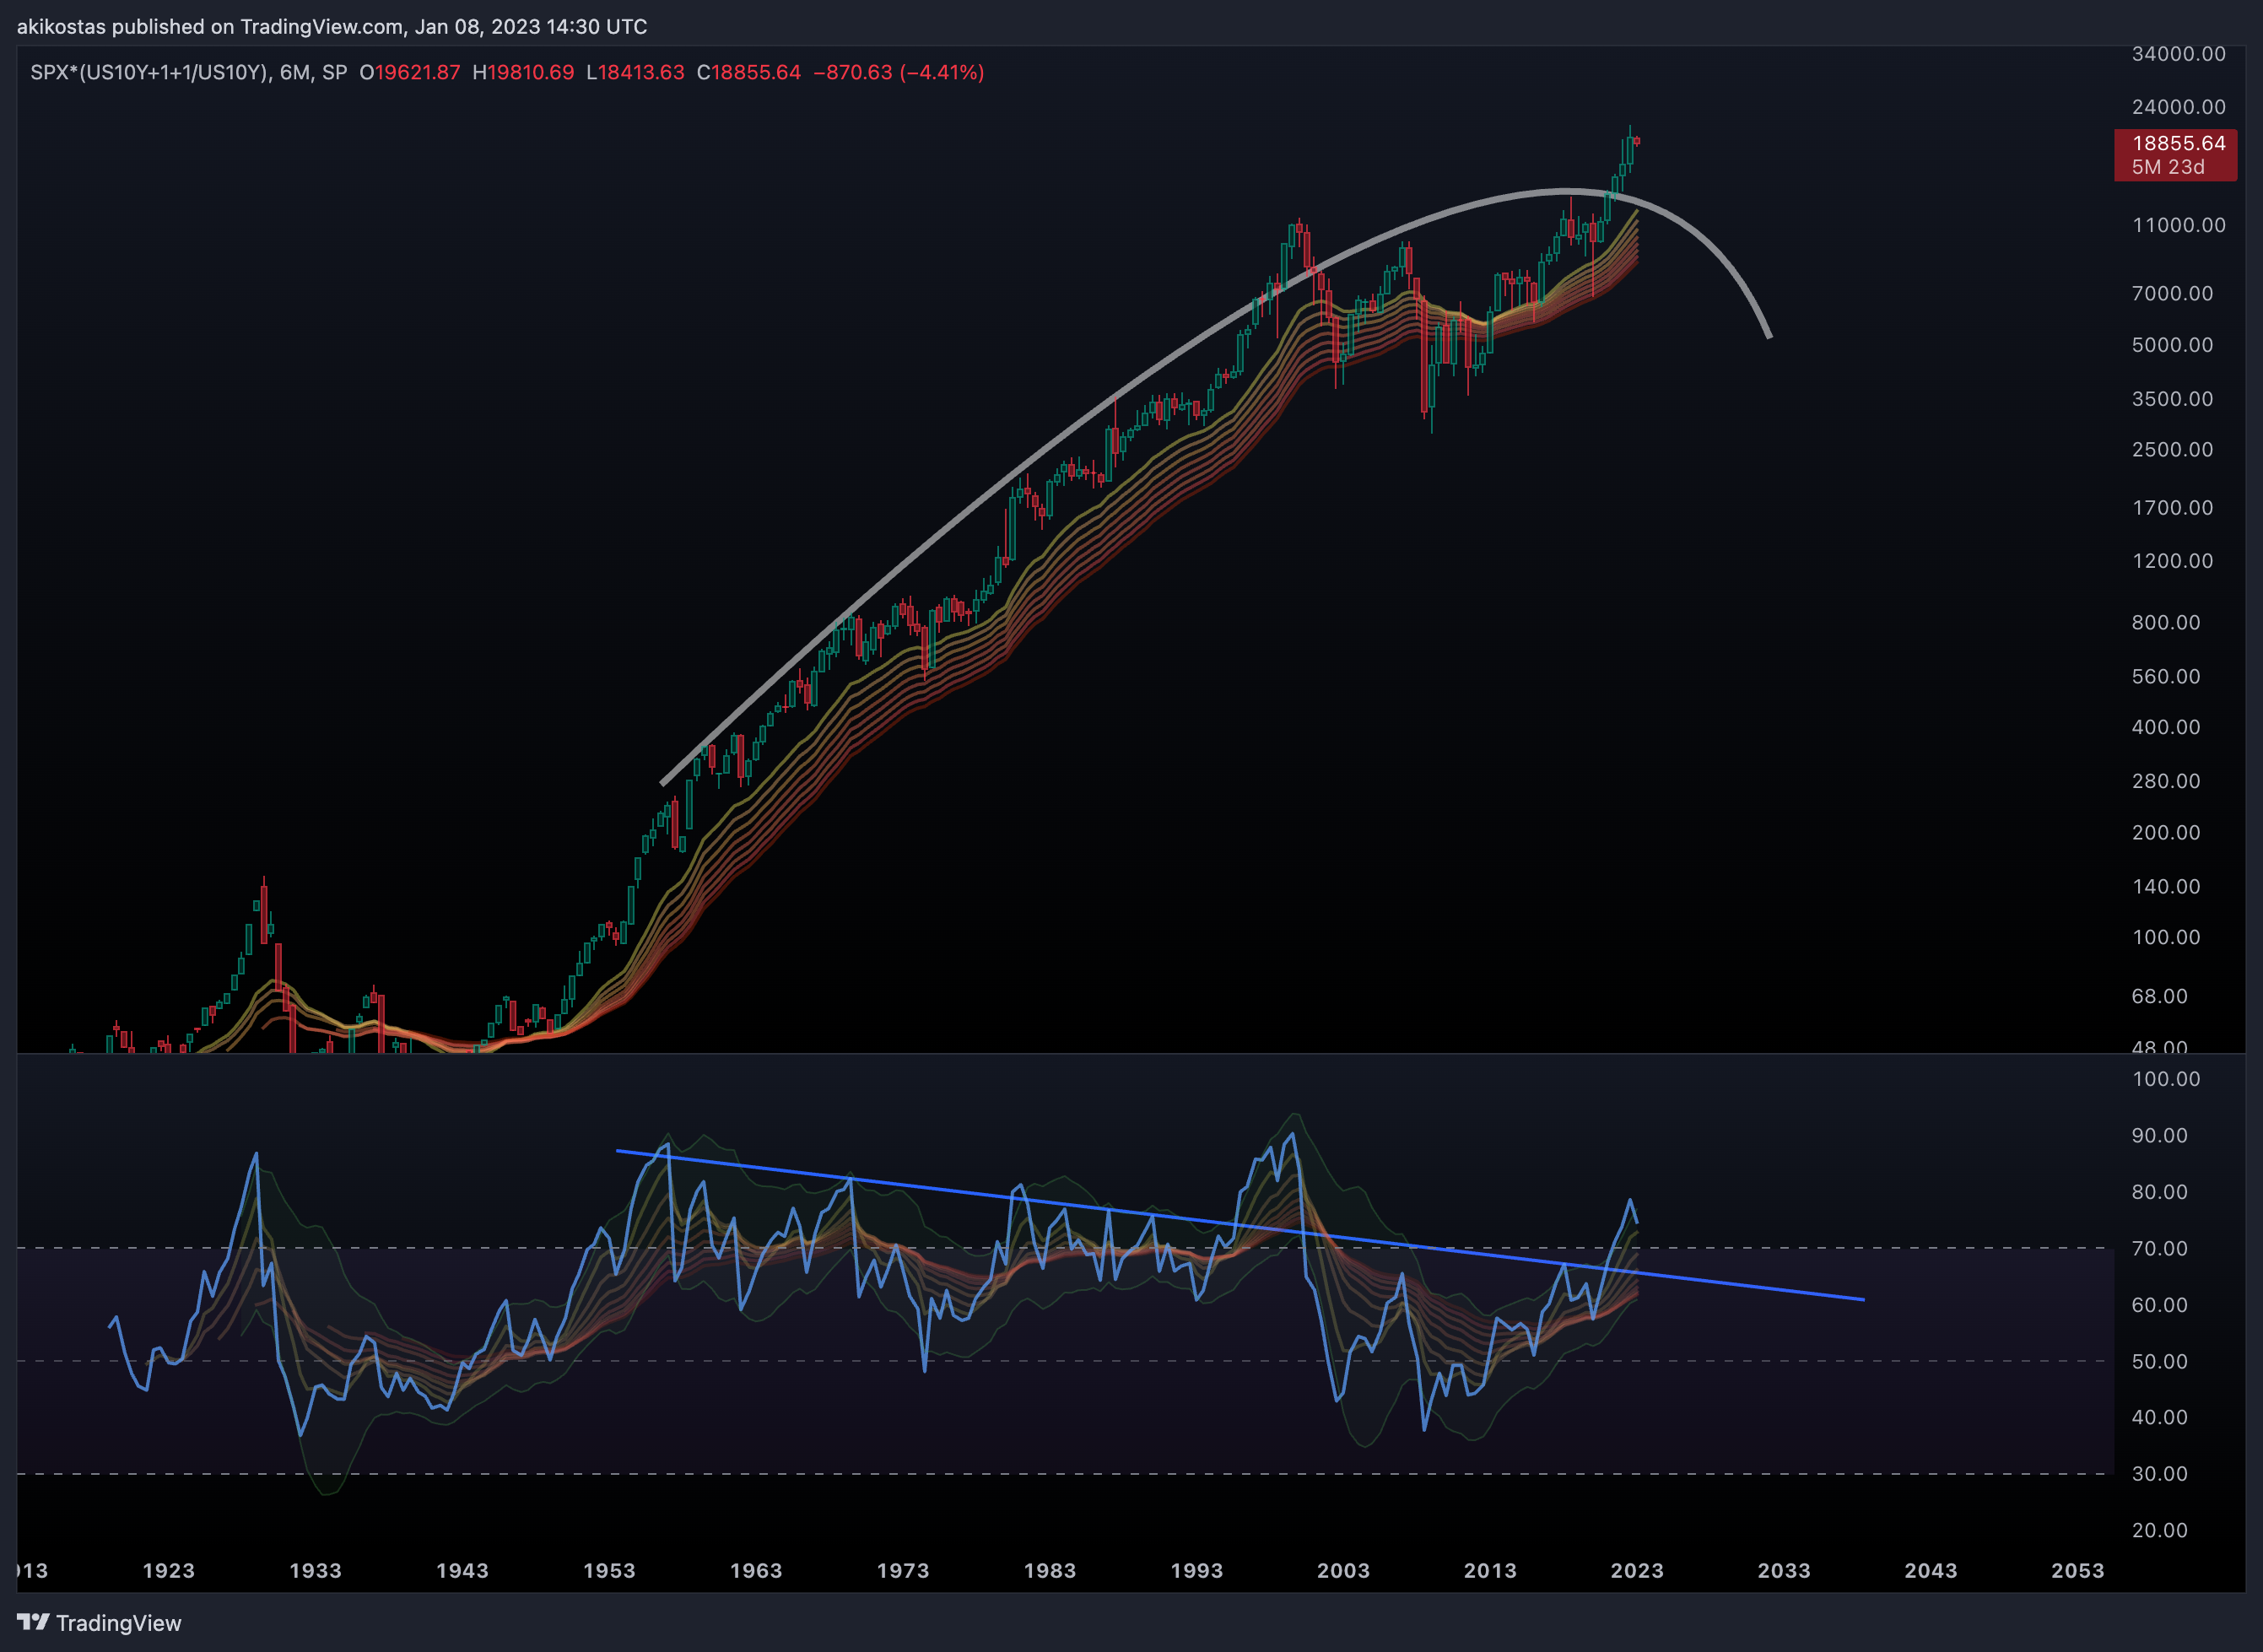Click the 2500.00 price axis label
2263x1652 pixels.
pos(2172,449)
